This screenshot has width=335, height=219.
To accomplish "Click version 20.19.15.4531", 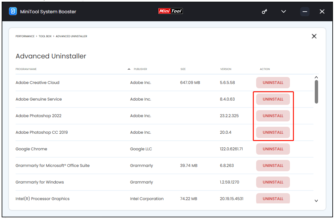I will (232, 199).
